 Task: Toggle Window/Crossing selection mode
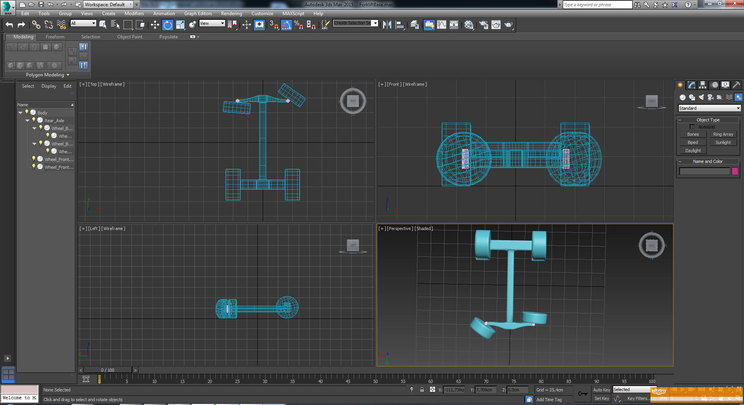(x=140, y=25)
